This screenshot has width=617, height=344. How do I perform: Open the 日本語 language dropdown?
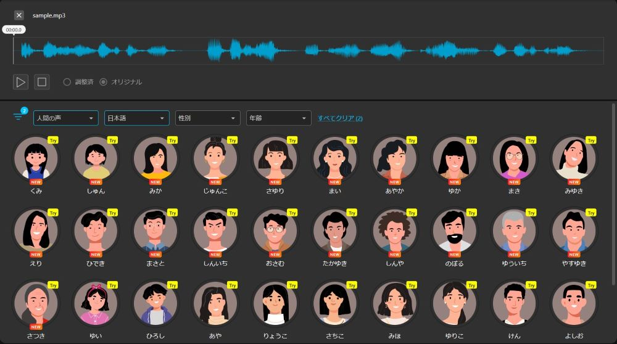[x=136, y=118]
